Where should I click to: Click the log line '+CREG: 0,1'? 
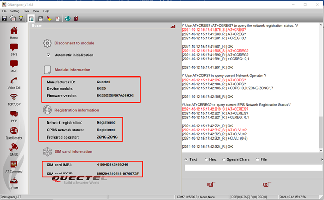pyautogui.click(x=214, y=38)
